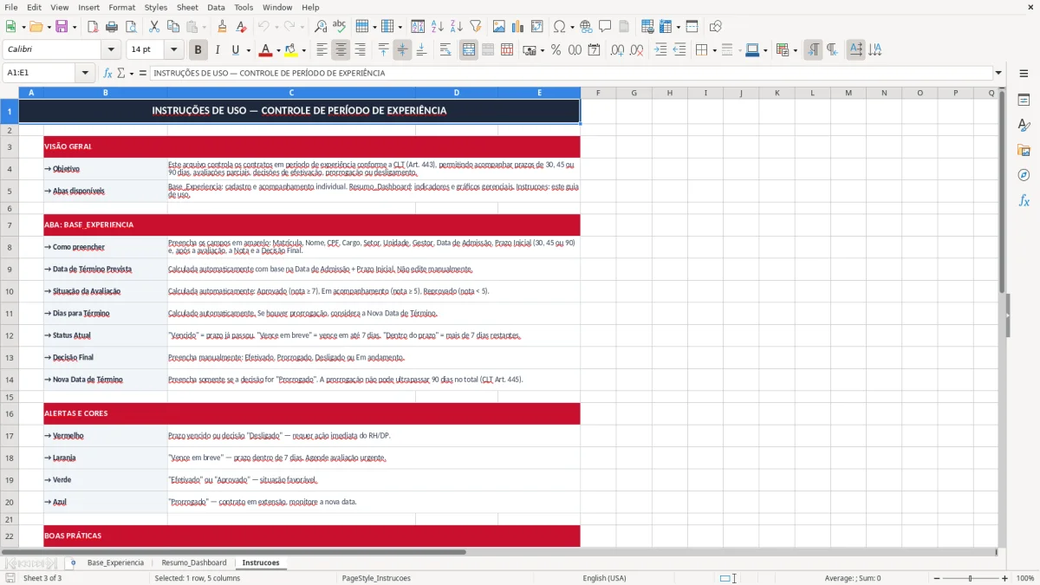Toggle merge and center cells

469,49
